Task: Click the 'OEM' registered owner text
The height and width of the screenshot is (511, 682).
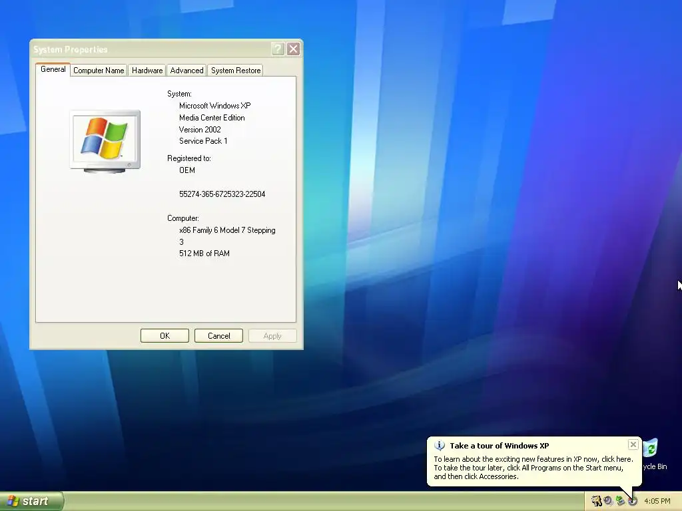Action: coord(187,170)
